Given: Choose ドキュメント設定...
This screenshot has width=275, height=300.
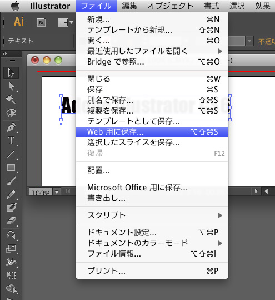Looking at the screenshot, I should [152, 233].
